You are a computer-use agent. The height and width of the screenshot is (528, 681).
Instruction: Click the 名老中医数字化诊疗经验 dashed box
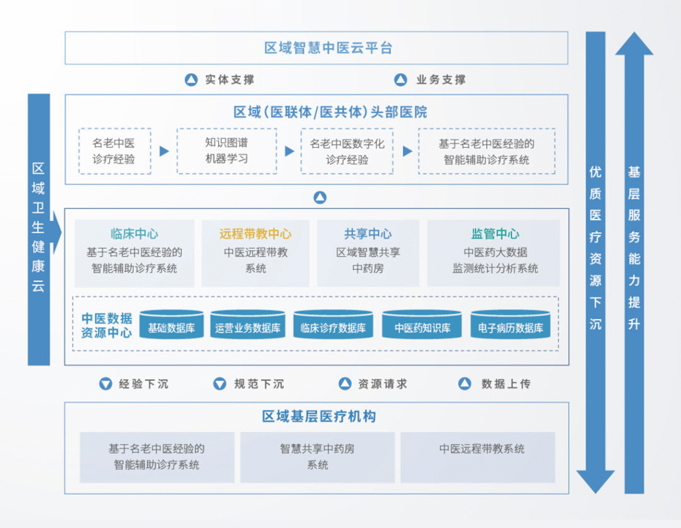pyautogui.click(x=347, y=151)
